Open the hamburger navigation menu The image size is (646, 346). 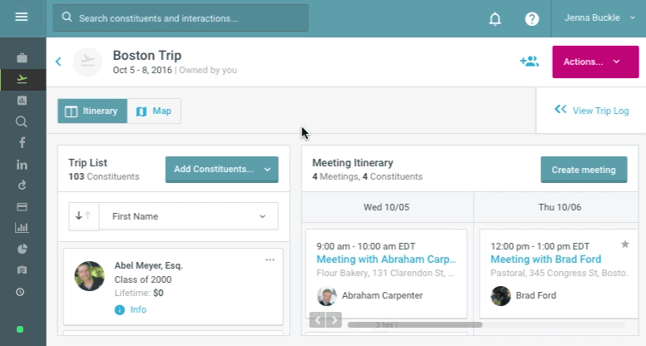click(22, 17)
